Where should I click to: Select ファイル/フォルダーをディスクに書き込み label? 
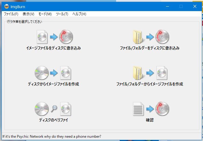(x=150, y=48)
